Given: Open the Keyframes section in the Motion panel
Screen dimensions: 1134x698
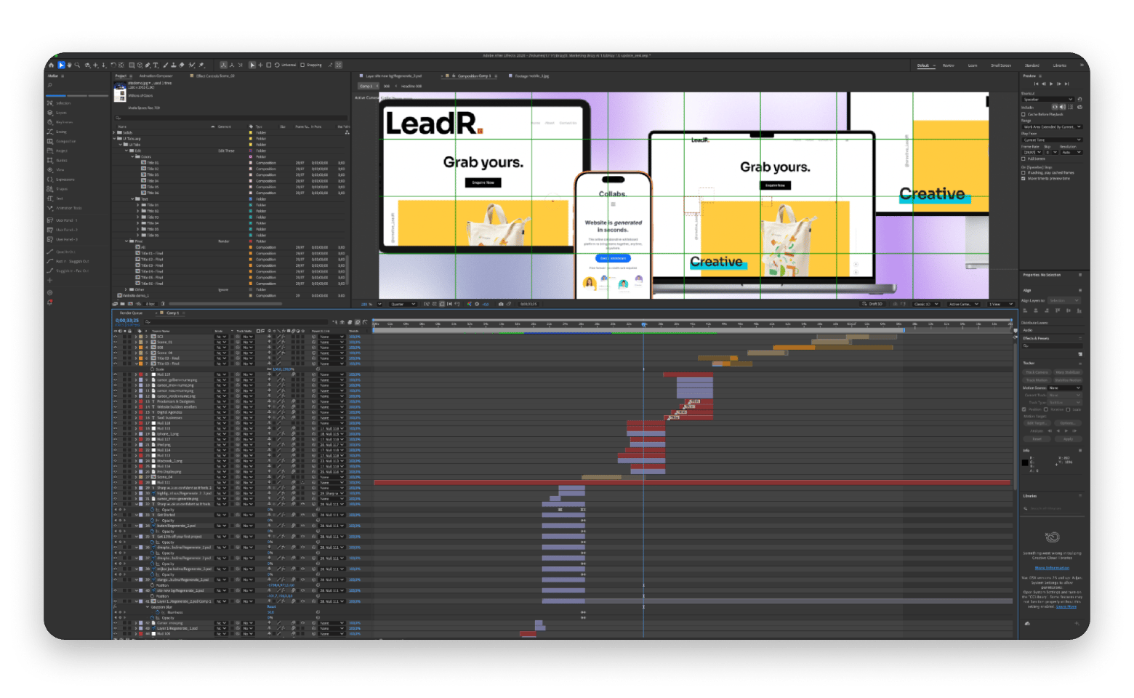Looking at the screenshot, I should point(58,122).
